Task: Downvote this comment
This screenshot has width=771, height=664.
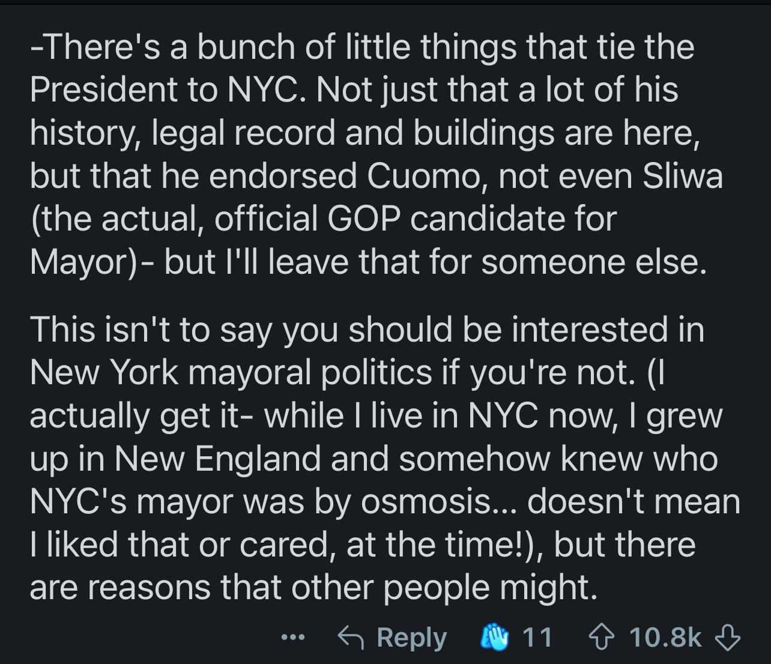Action: tap(729, 637)
